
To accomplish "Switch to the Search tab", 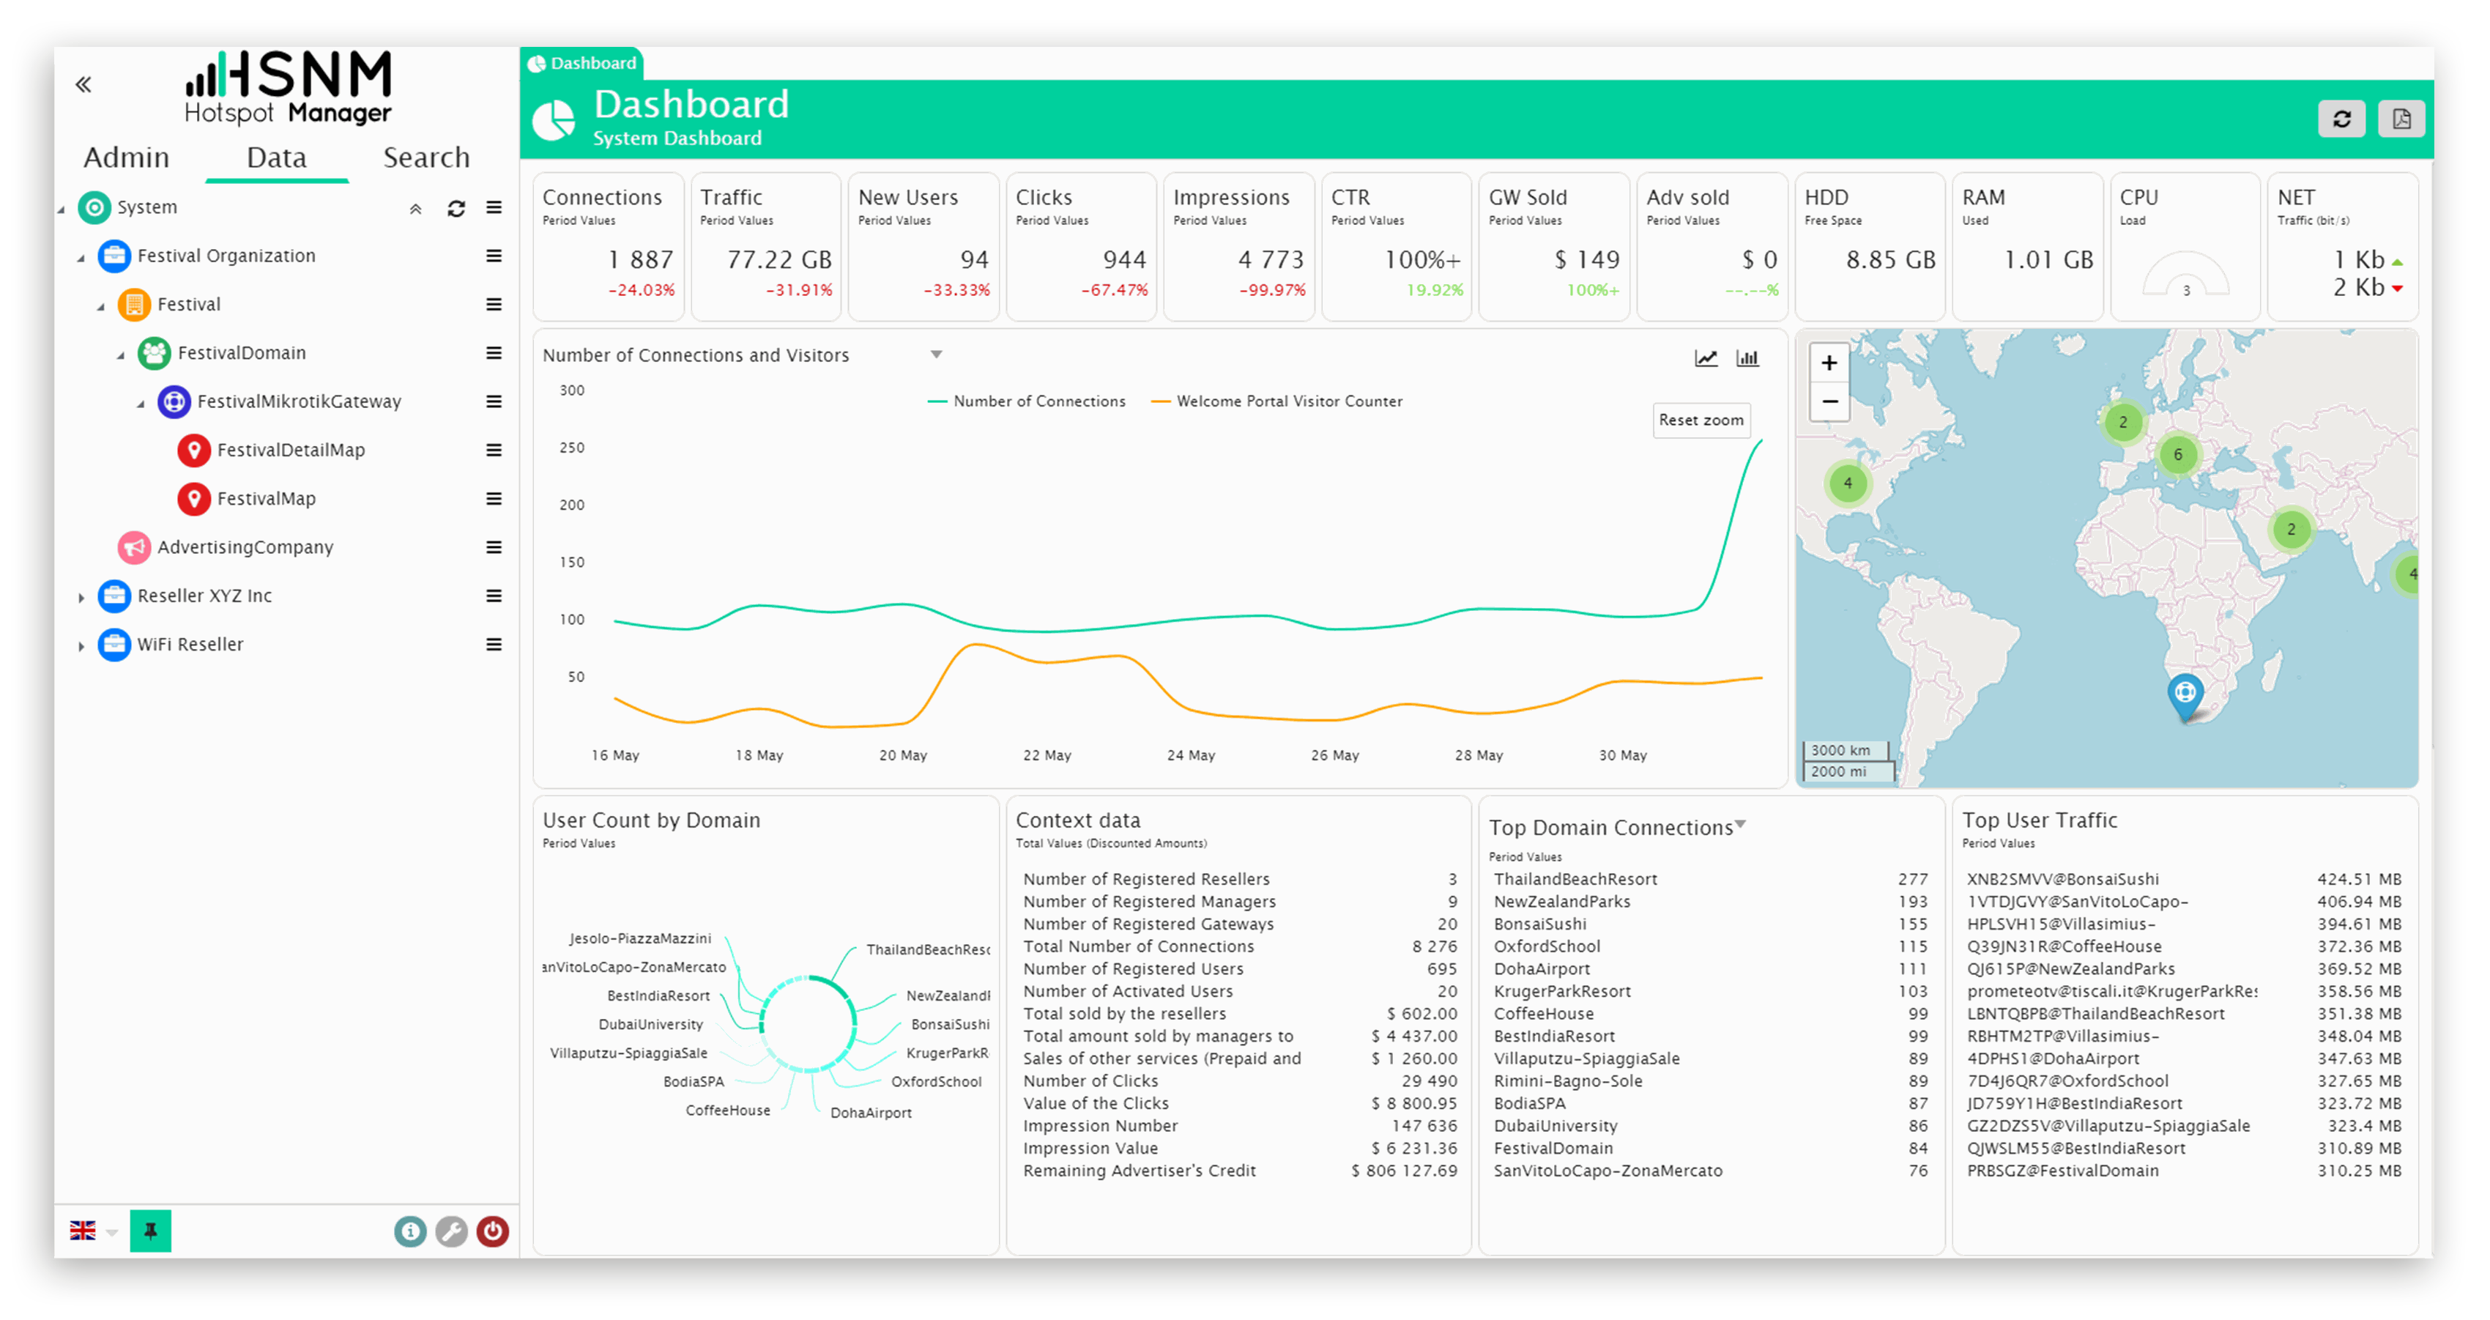I will (x=425, y=157).
